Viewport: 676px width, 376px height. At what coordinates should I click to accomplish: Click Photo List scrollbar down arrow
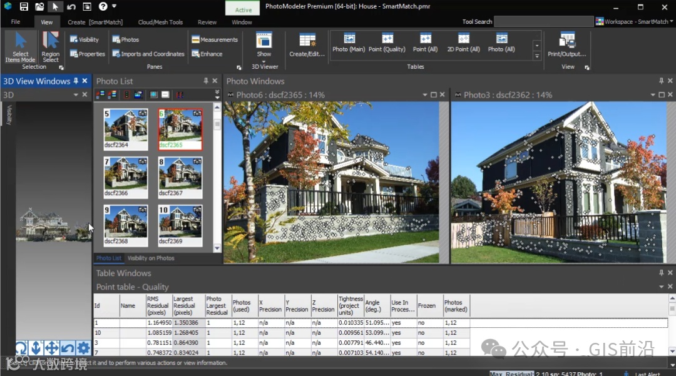tap(217, 248)
